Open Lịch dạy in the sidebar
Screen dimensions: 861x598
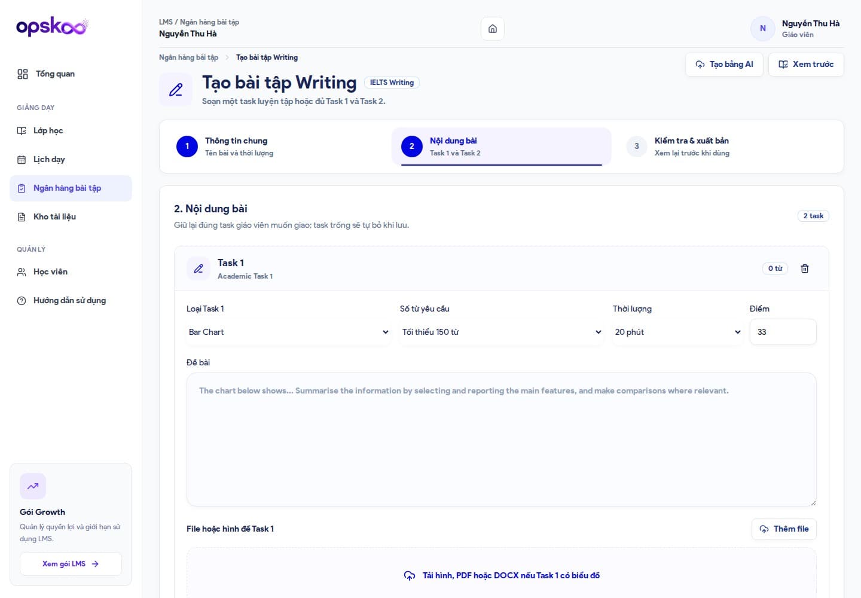[71, 160]
